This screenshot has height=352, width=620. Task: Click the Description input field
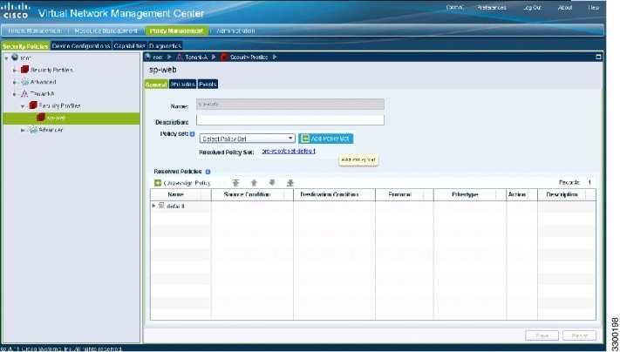click(290, 120)
